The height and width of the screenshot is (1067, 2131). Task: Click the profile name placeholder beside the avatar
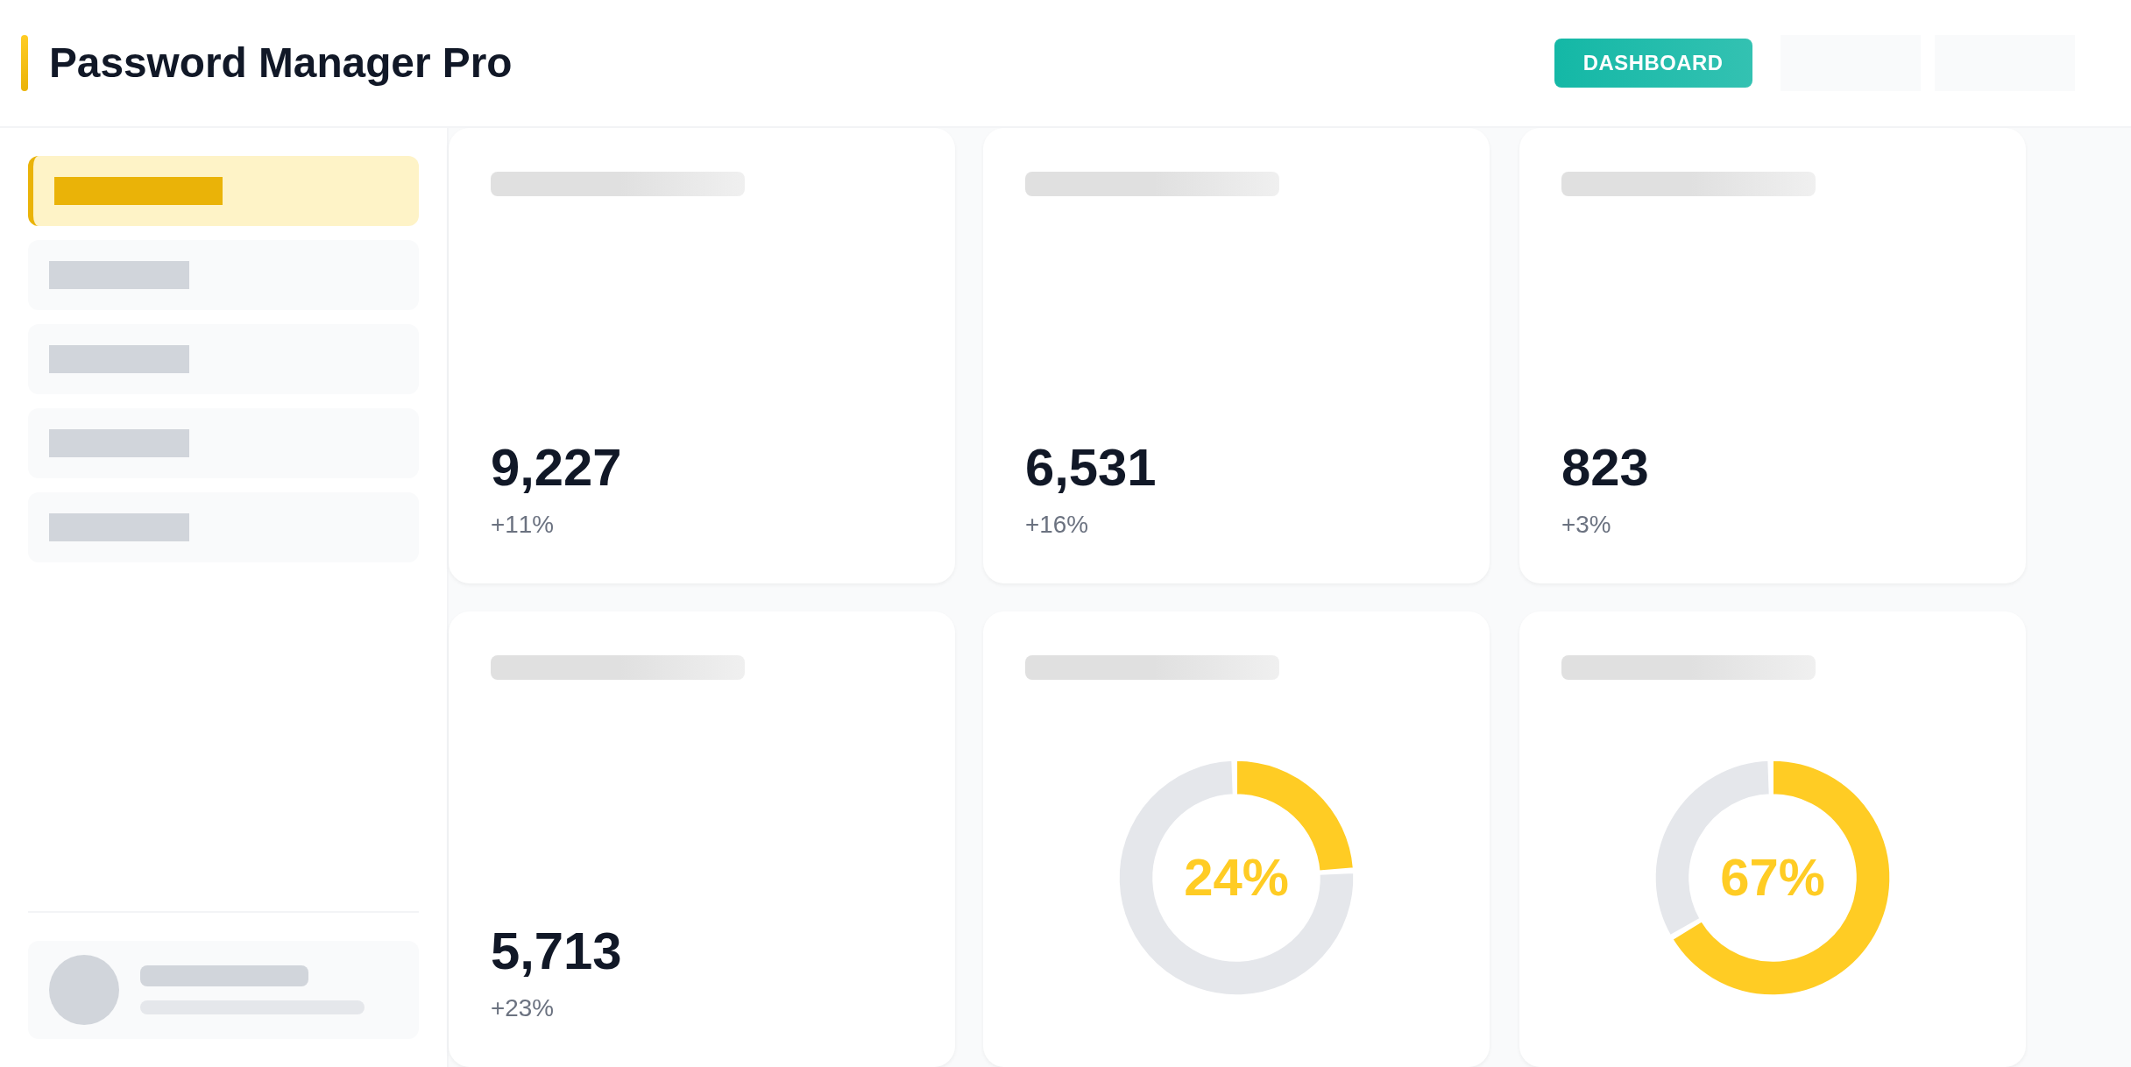[224, 976]
